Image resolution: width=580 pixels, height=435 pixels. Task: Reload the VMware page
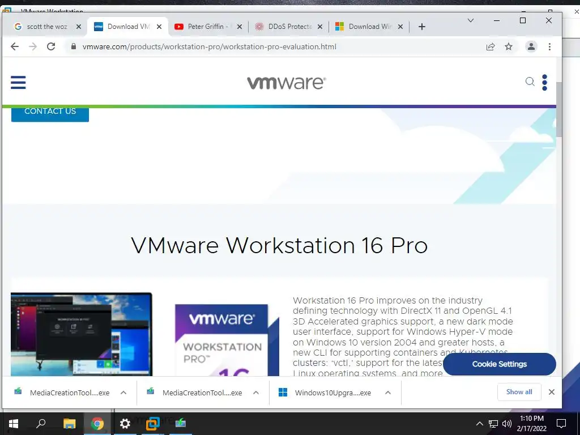[51, 46]
